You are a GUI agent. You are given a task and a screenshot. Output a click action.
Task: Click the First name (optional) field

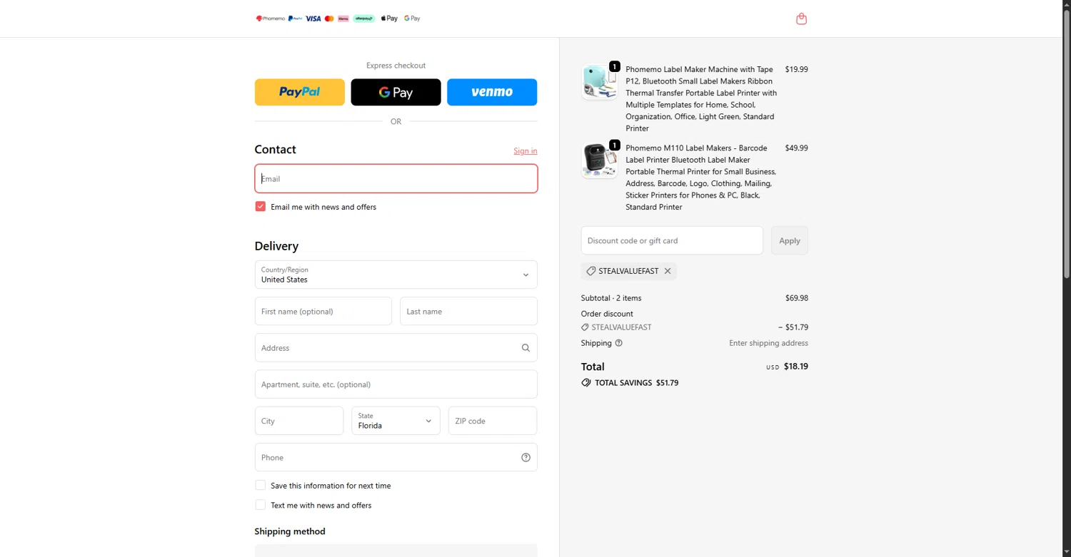[323, 311]
